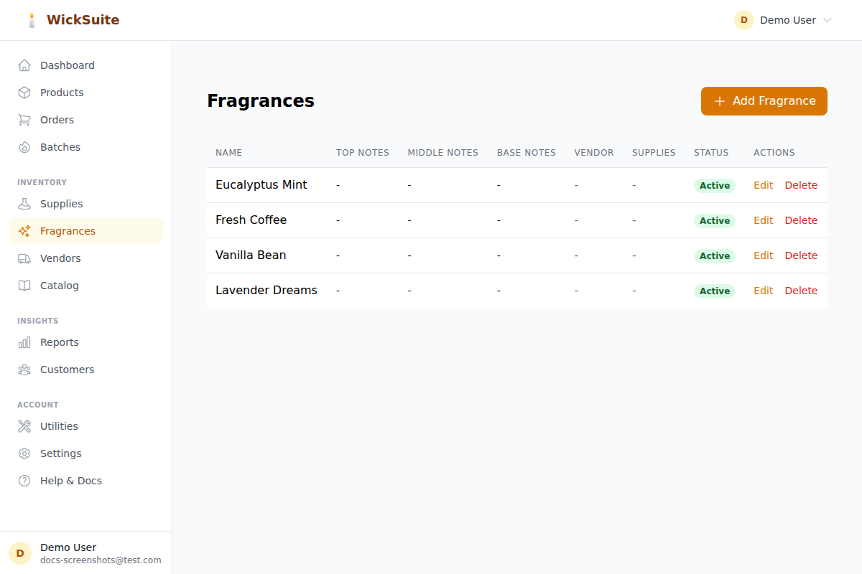Click the Active status badge for Vanilla Bean
This screenshot has height=574, width=862.
714,256
